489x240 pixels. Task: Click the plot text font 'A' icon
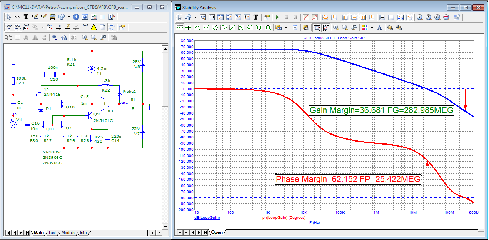pyautogui.click(x=379, y=28)
